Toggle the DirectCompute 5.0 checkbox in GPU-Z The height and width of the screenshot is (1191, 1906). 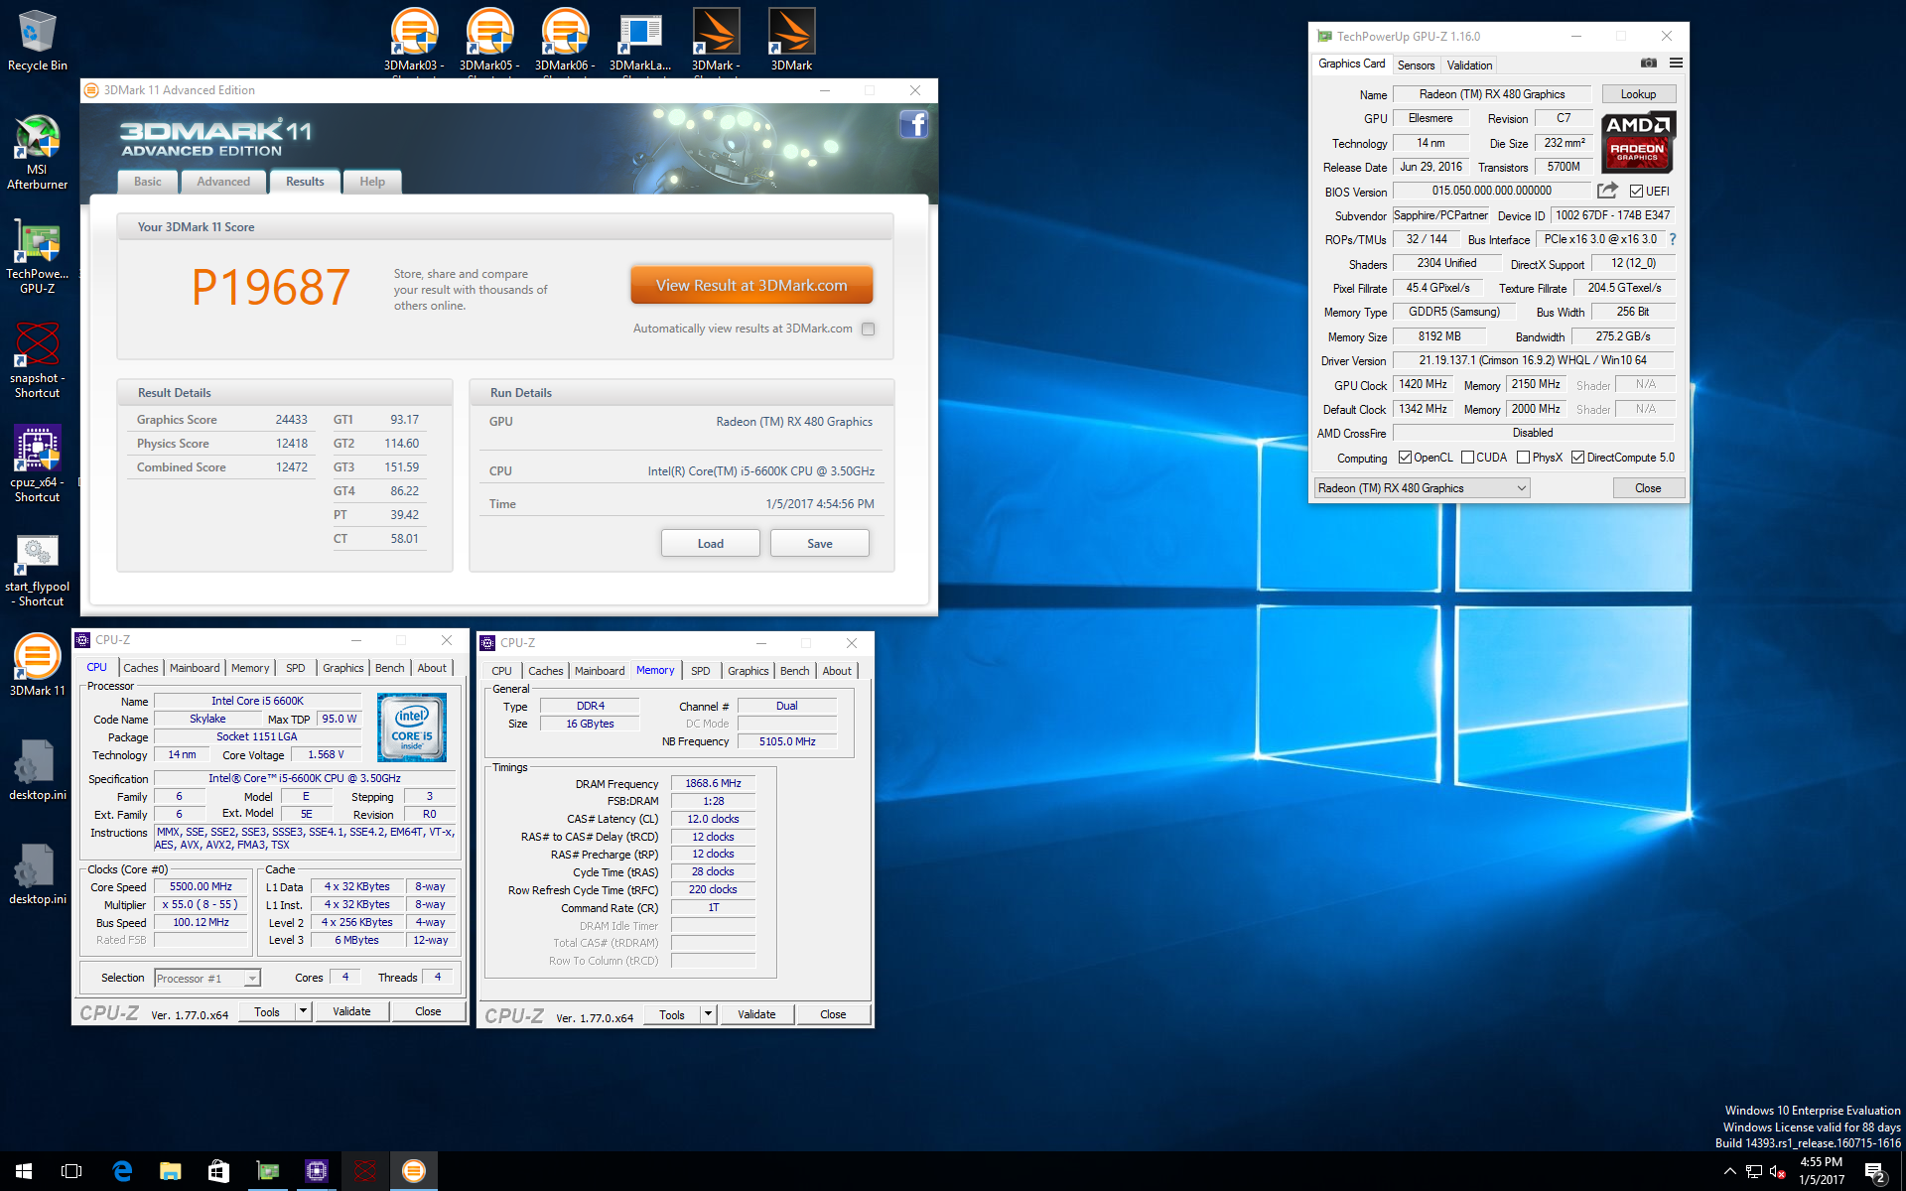click(x=1577, y=458)
